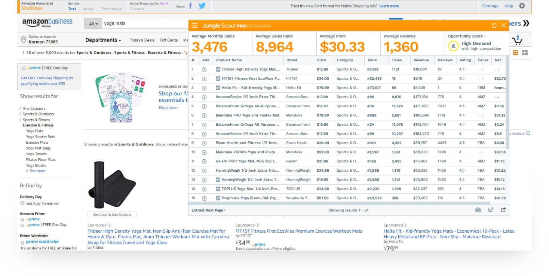
Task: Click the horizontal scrollbar in Jungle Scout table
Action: (x=339, y=203)
